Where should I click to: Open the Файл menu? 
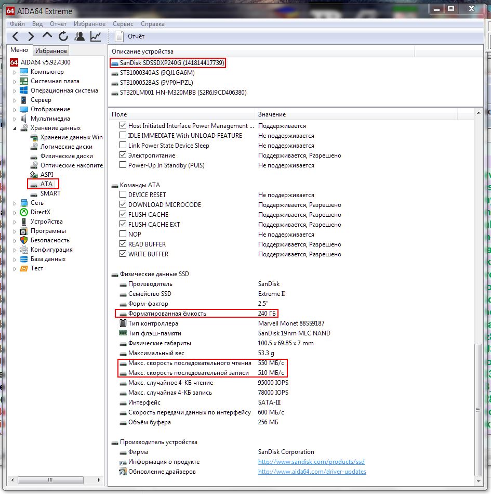pyautogui.click(x=17, y=24)
